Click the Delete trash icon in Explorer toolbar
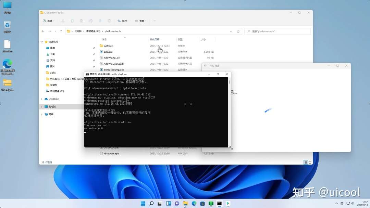The width and height of the screenshot is (370, 208). click(109, 21)
